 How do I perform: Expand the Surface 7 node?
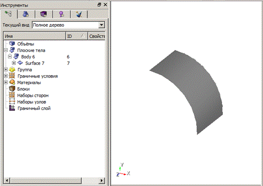[14, 63]
